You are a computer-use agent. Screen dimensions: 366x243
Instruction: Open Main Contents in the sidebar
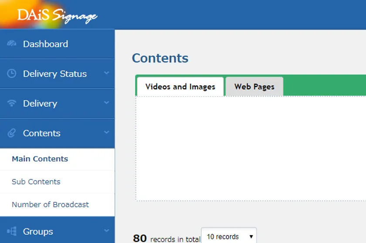point(40,159)
